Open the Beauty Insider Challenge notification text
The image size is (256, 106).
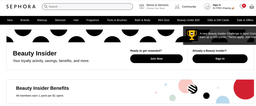[228, 35]
